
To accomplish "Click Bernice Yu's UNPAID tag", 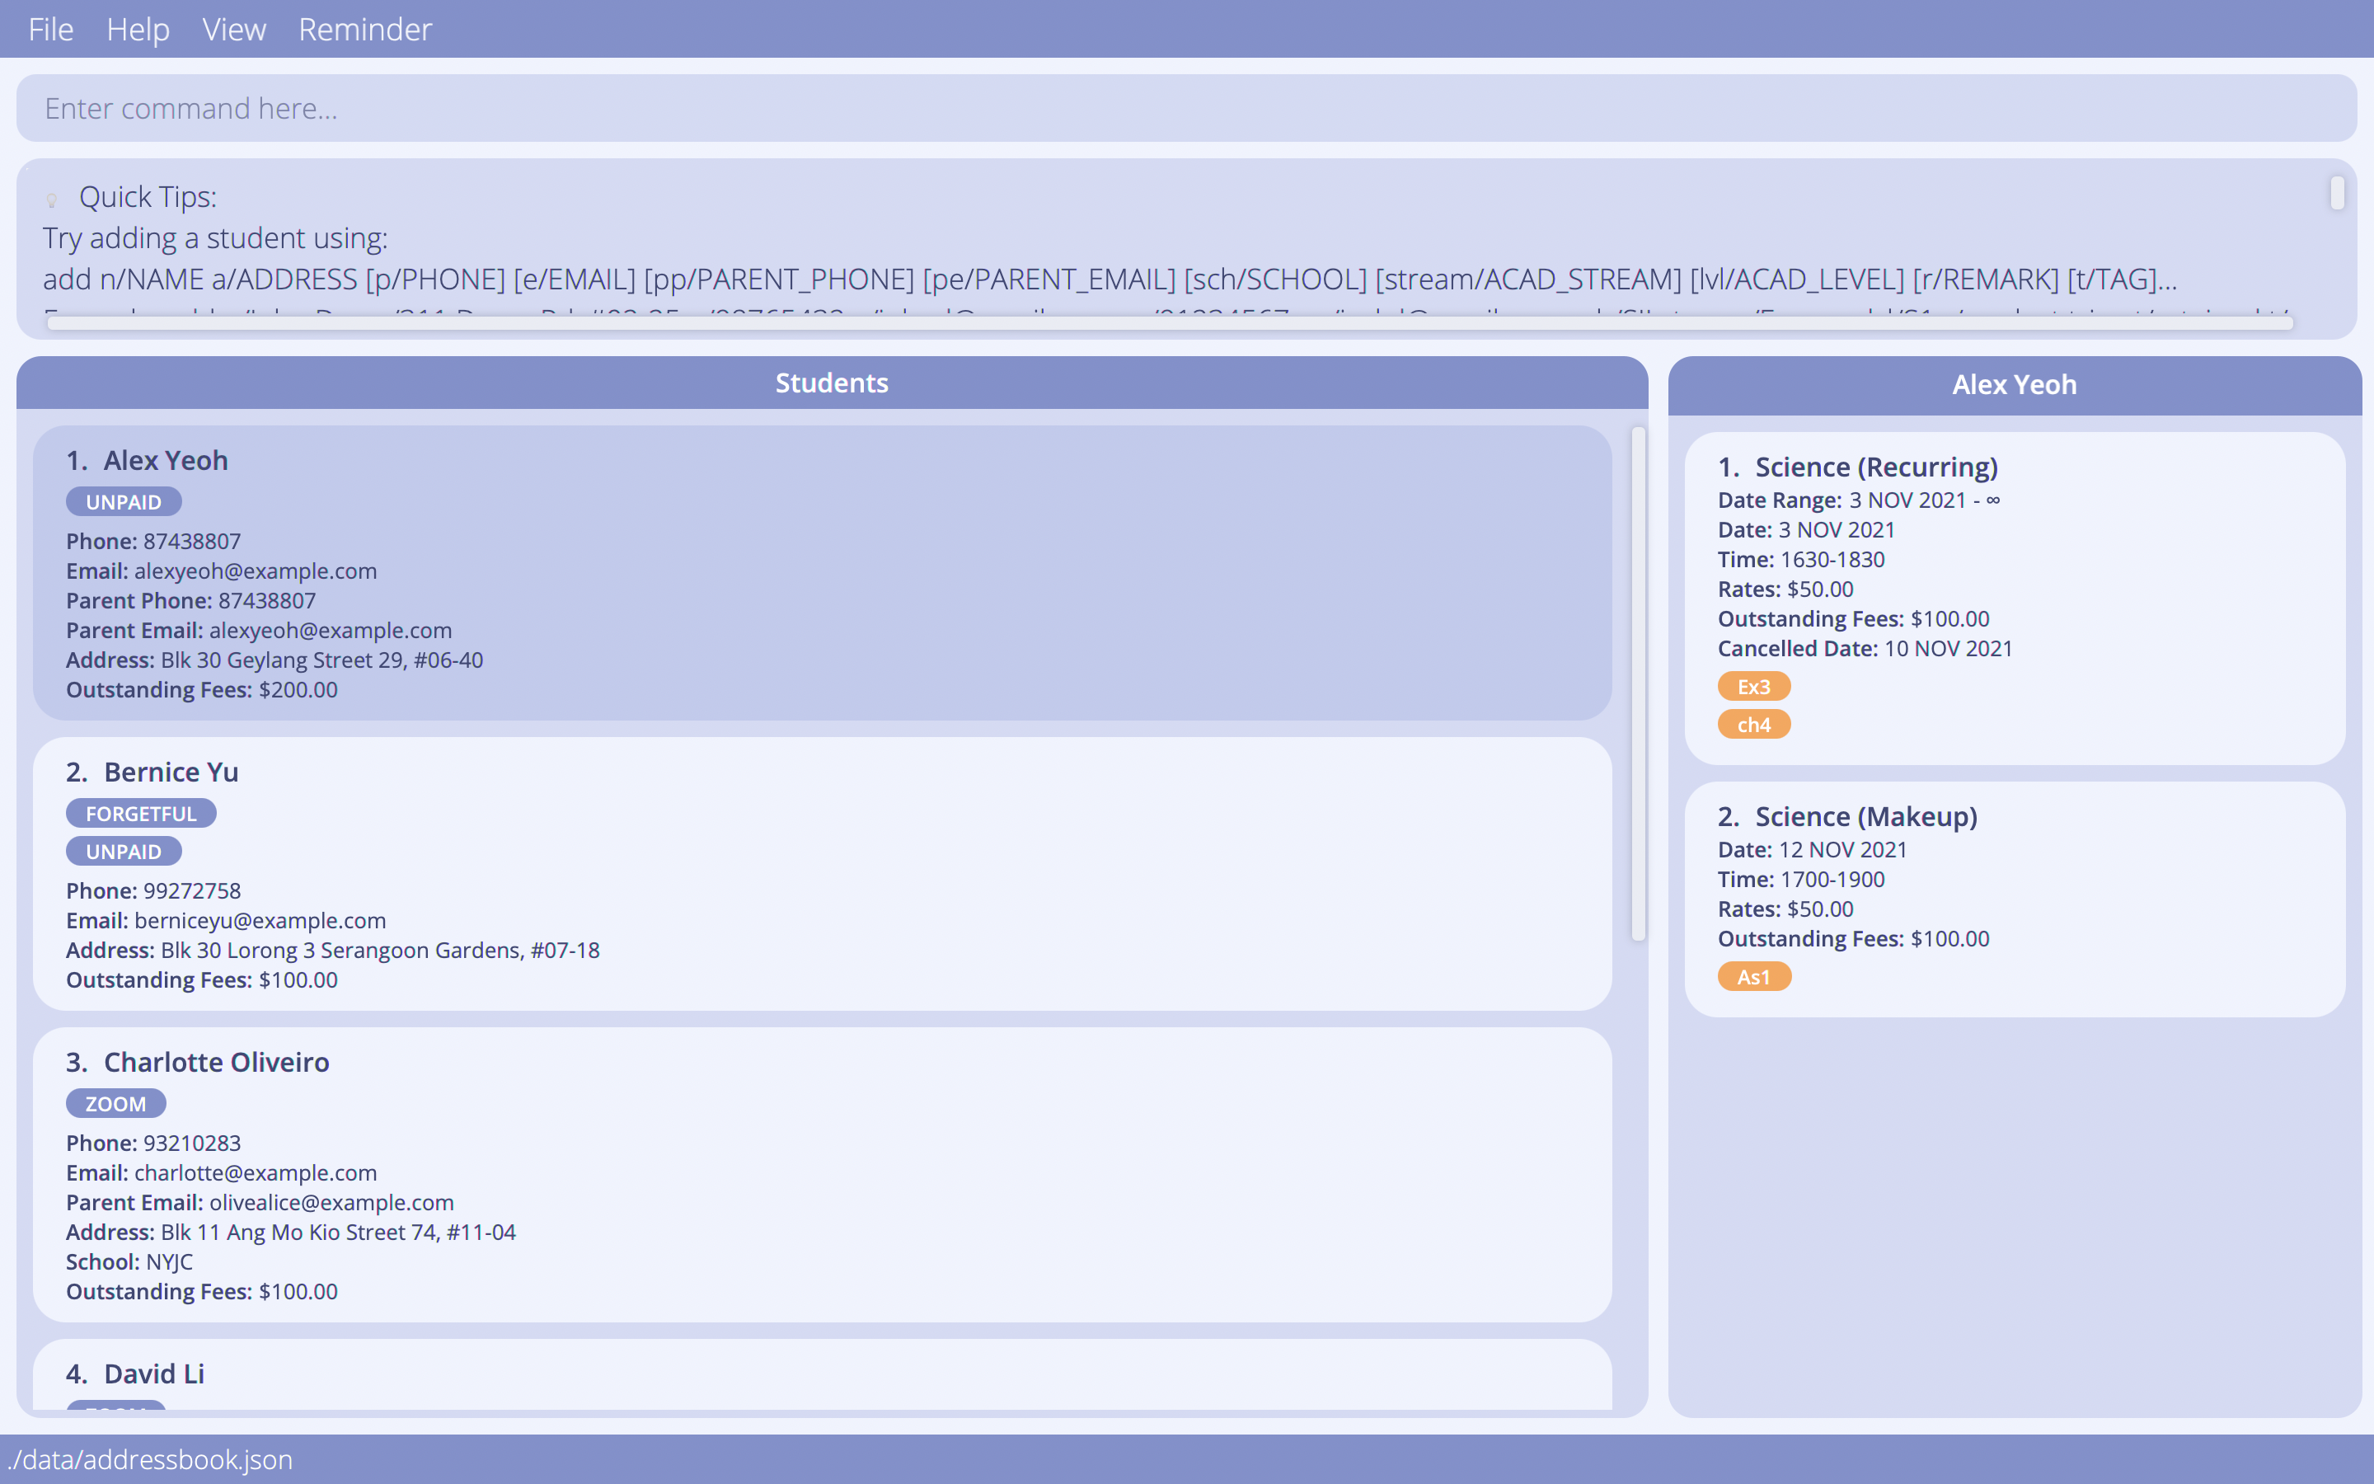I will click(124, 851).
